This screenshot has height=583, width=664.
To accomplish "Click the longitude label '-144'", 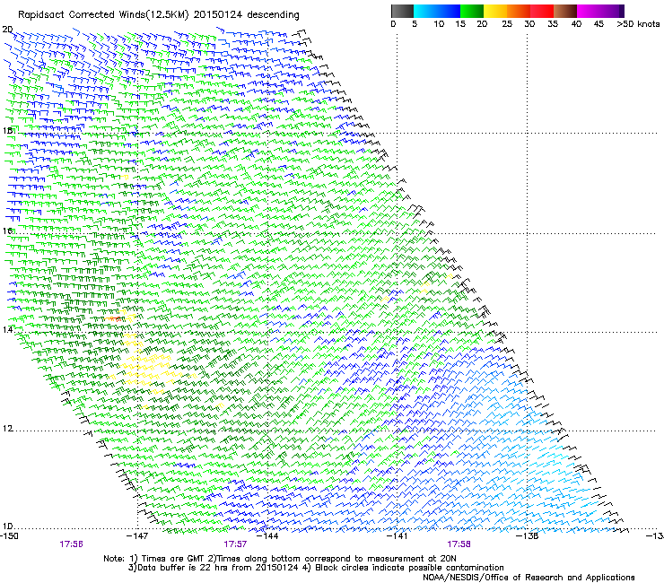I will click(x=267, y=535).
